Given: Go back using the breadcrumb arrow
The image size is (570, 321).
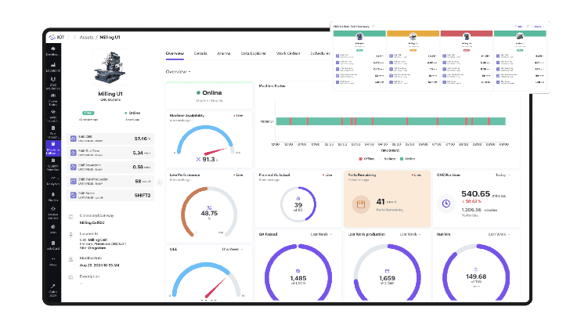Looking at the screenshot, I should pos(74,37).
